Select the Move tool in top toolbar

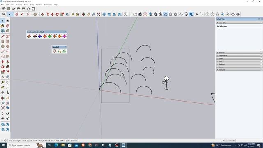[52, 14]
